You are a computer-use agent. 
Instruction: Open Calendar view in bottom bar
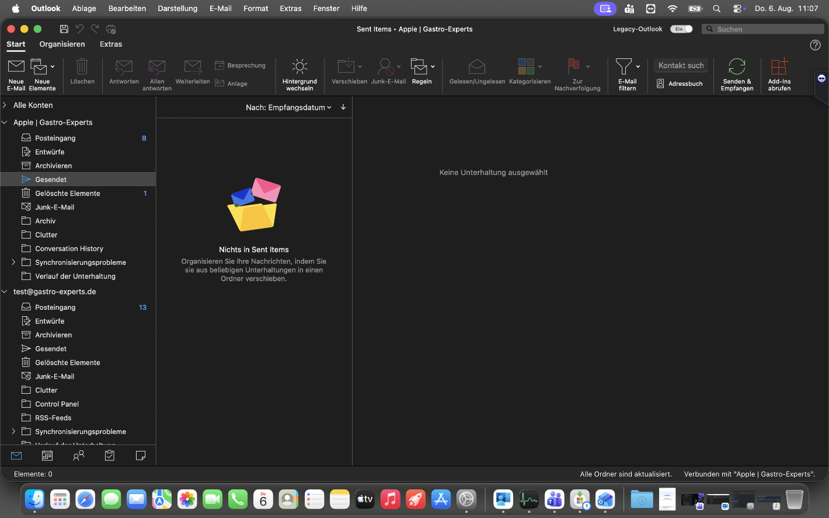click(x=47, y=456)
